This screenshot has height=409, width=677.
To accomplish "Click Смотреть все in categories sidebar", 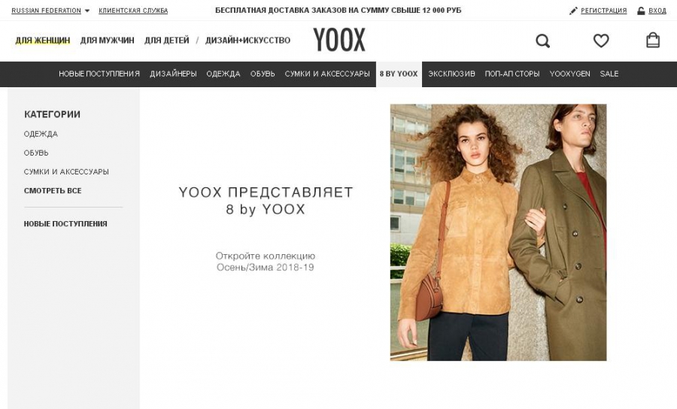I will coord(53,191).
